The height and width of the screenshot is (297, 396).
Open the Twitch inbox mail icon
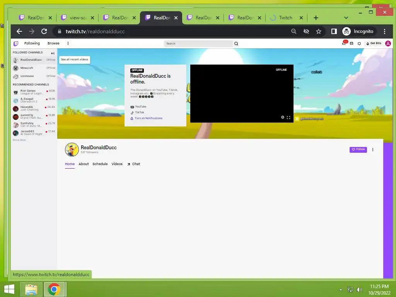point(352,43)
